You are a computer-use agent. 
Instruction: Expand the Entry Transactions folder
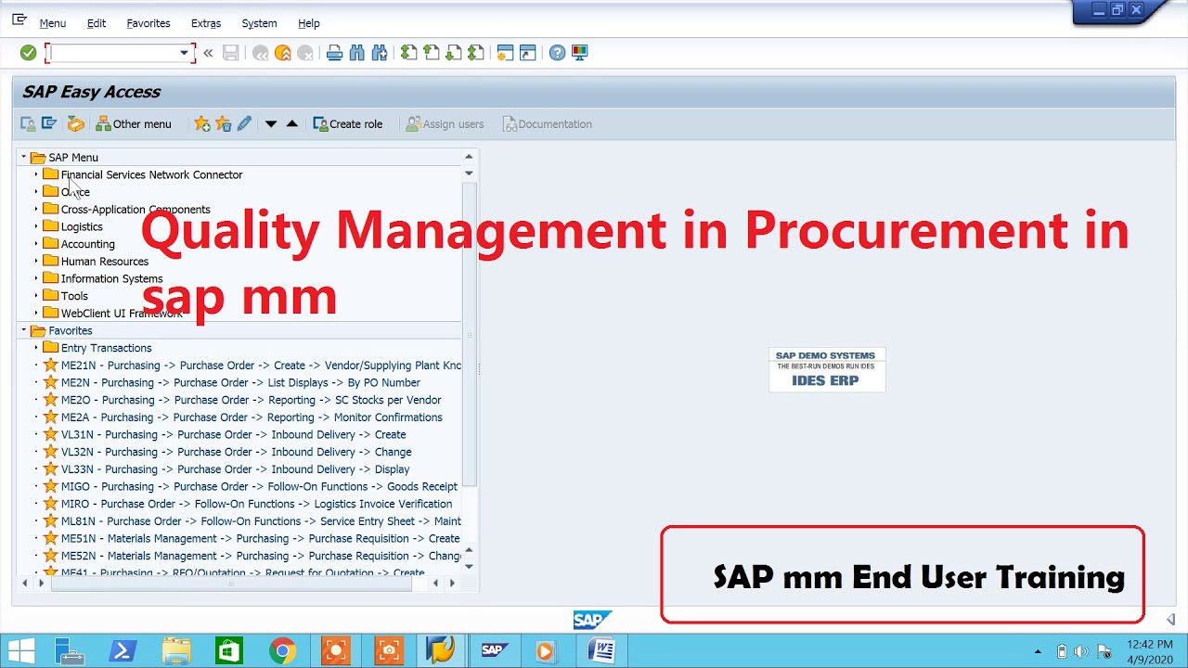click(36, 348)
